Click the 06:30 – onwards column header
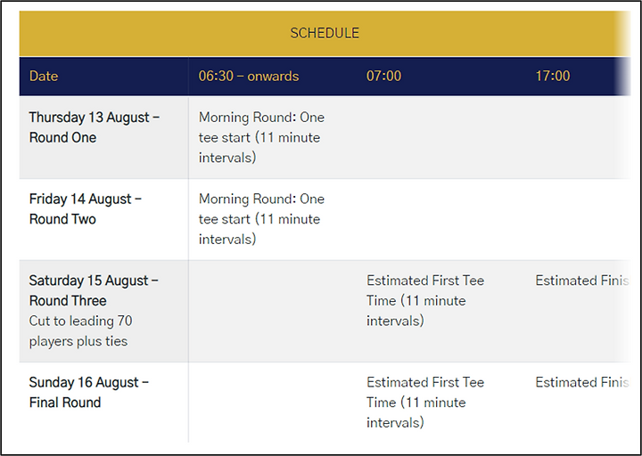642x456 pixels. coord(249,76)
